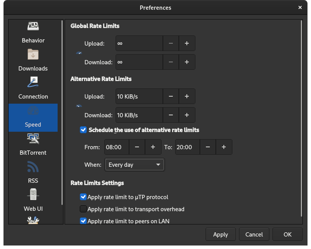Increase the To time with plus
The width and height of the screenshot is (311, 249).
pos(224,147)
